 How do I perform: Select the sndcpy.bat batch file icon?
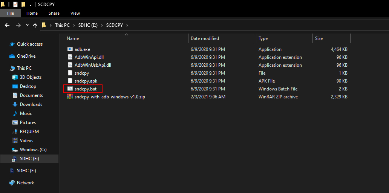pos(70,89)
